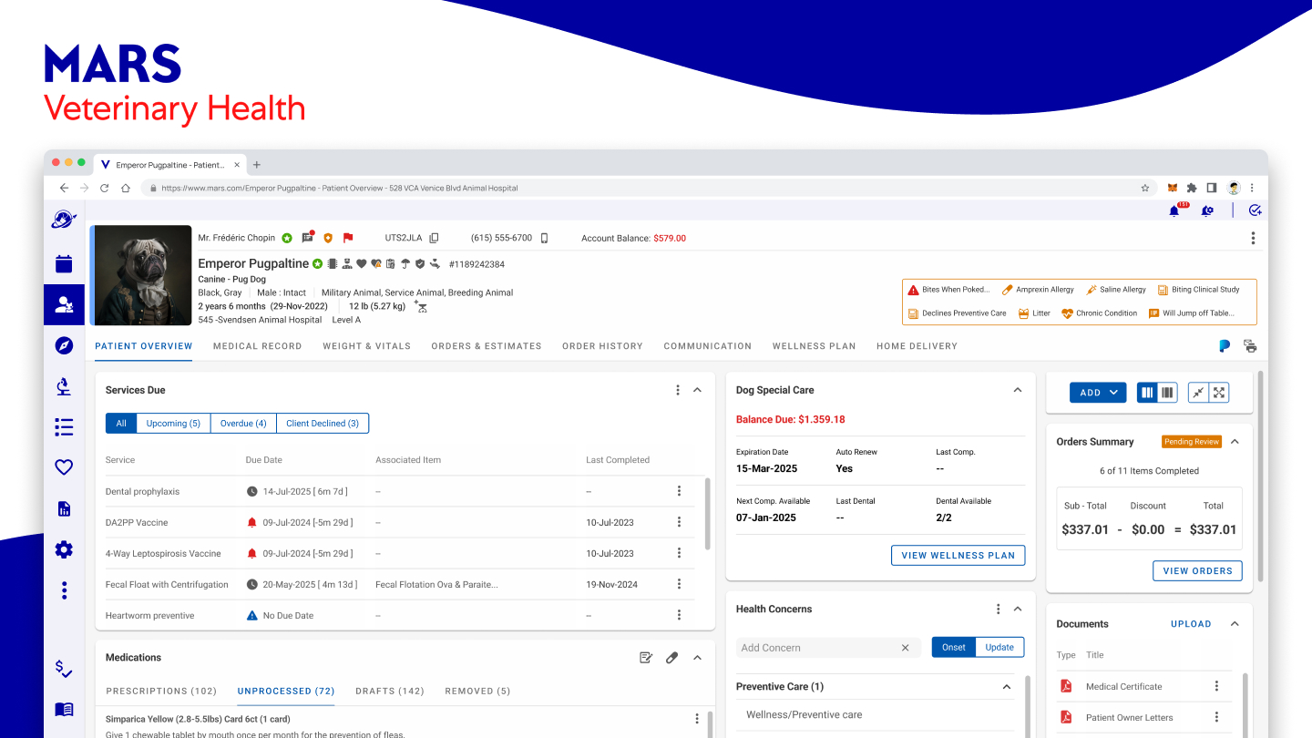The image size is (1312, 738).
Task: Open the ADD dropdown button
Action: (1098, 393)
